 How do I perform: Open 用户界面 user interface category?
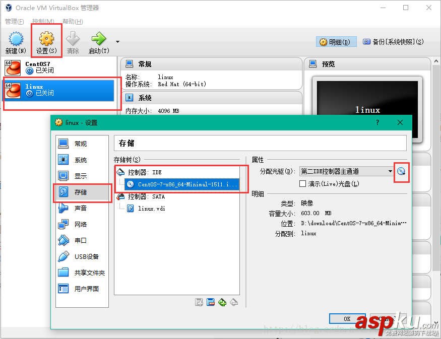click(x=82, y=289)
